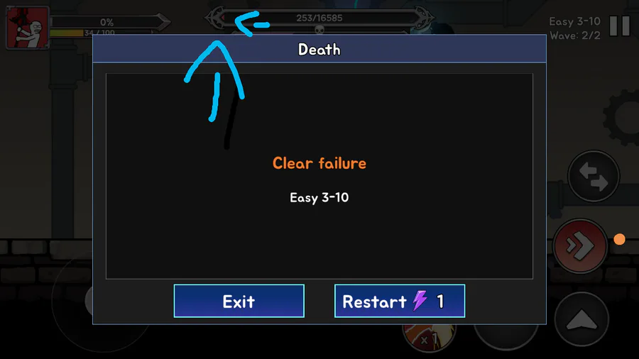Image resolution: width=639 pixels, height=359 pixels.
Task: Click the Clear failure message text
Action: [x=319, y=163]
